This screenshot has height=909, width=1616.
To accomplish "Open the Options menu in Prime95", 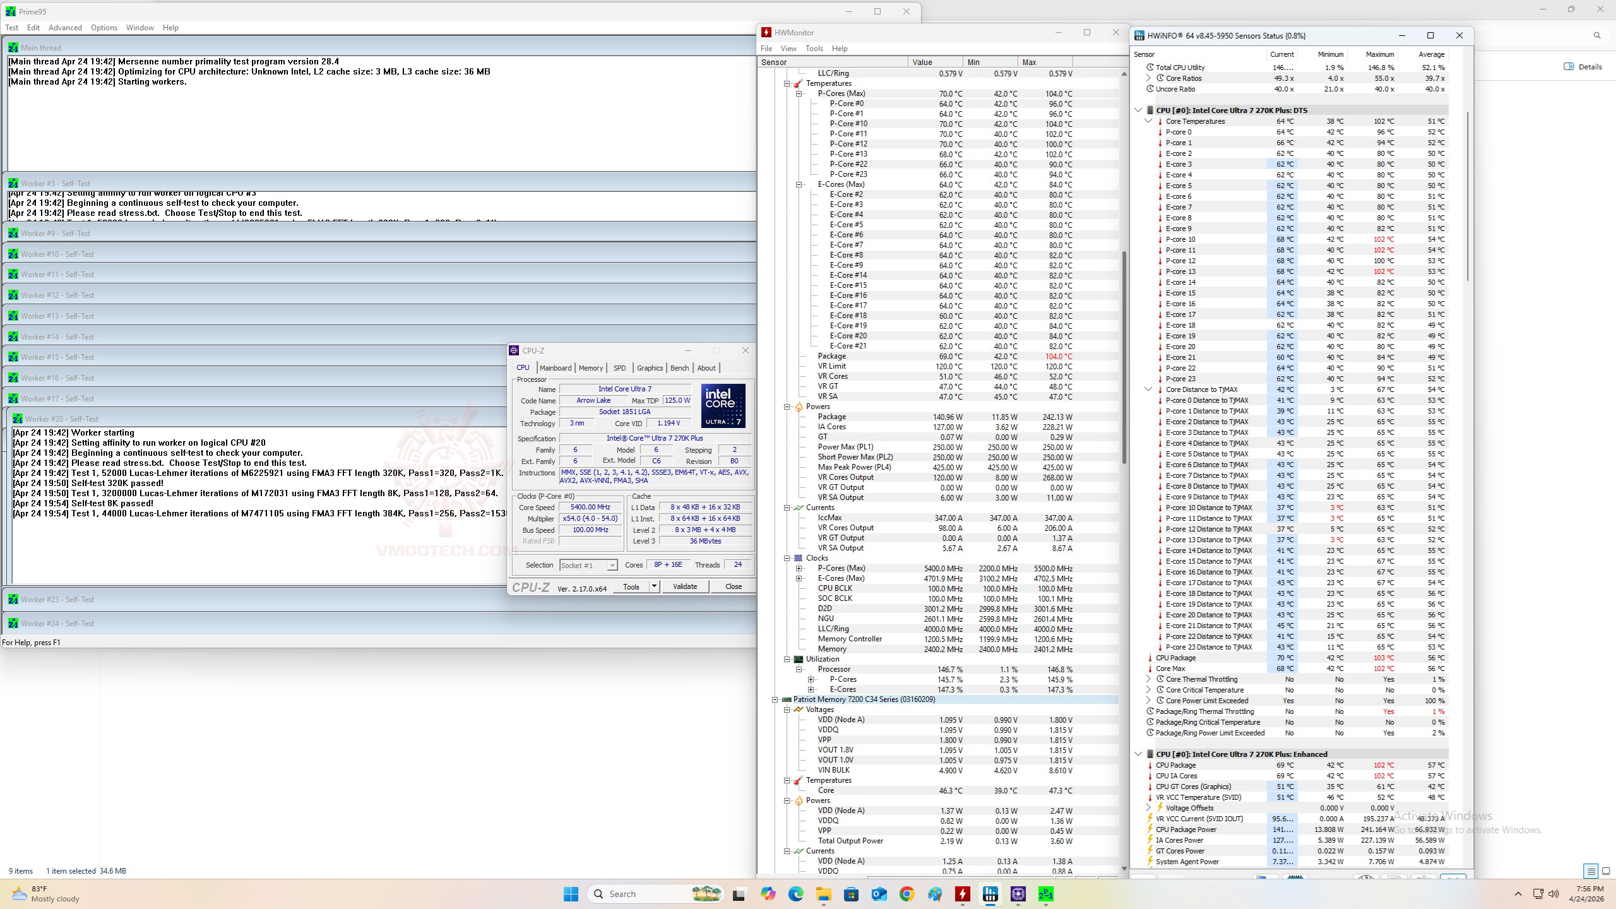I will 104,28.
